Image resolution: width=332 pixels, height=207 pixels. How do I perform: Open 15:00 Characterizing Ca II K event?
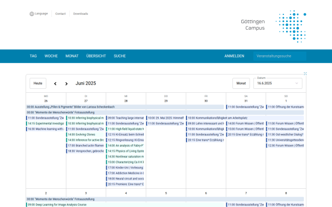click(125, 162)
